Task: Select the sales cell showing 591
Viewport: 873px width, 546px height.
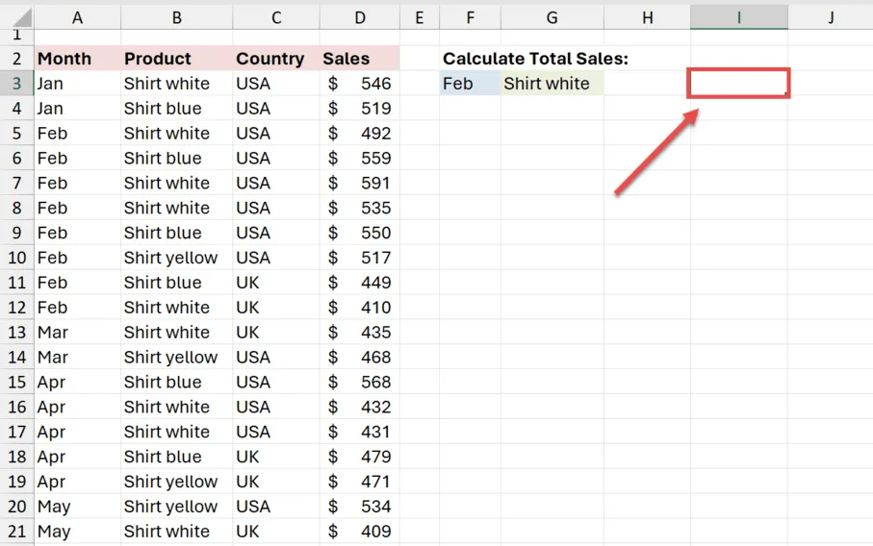Action: tap(359, 184)
